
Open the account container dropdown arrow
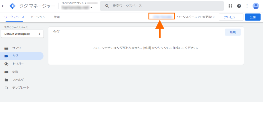(91, 8)
